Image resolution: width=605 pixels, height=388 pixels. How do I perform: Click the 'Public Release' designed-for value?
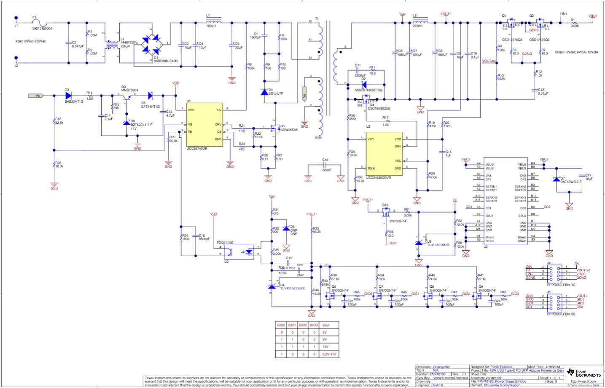click(x=501, y=367)
